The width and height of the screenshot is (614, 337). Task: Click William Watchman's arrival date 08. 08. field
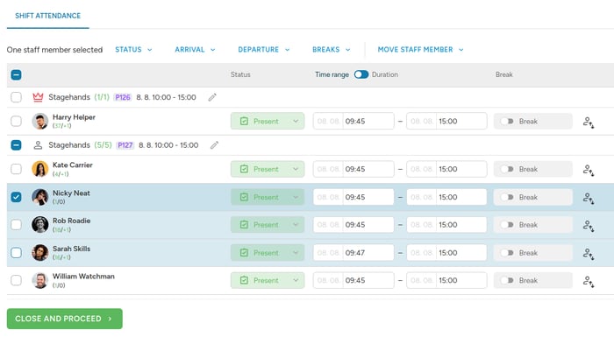pyautogui.click(x=328, y=280)
